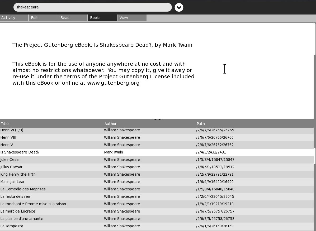Pick the Henri VIII book entry
This screenshot has height=231, width=316.
8,137
